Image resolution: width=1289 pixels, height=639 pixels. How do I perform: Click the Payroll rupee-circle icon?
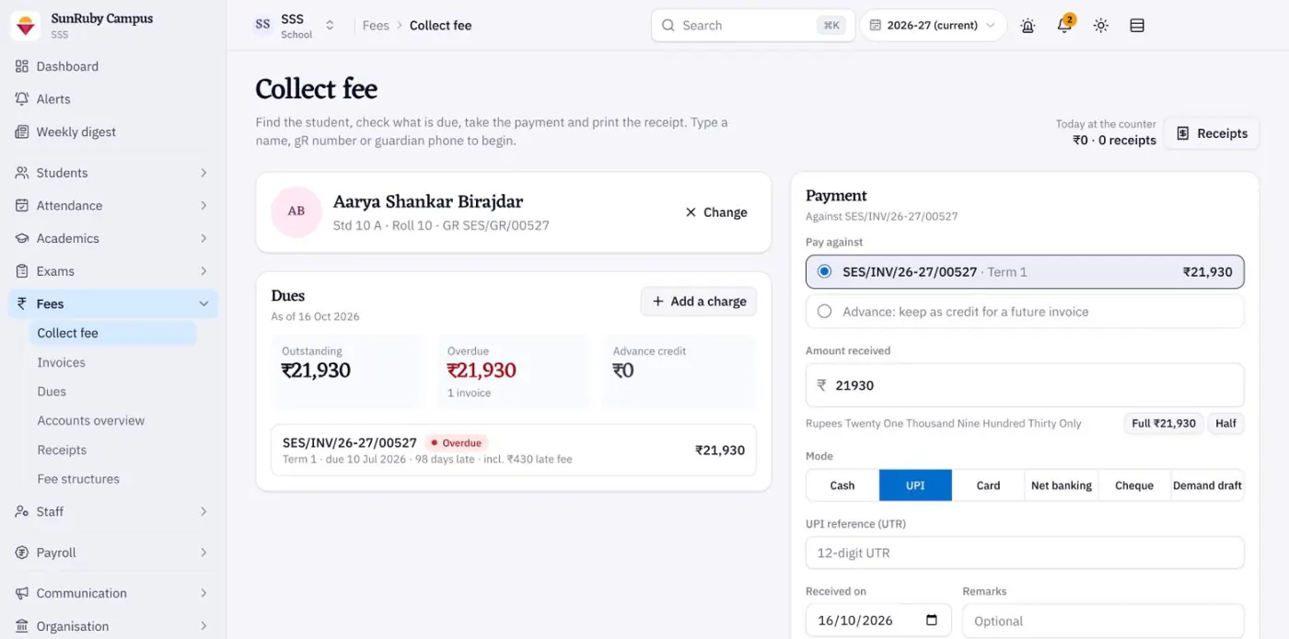pos(22,553)
